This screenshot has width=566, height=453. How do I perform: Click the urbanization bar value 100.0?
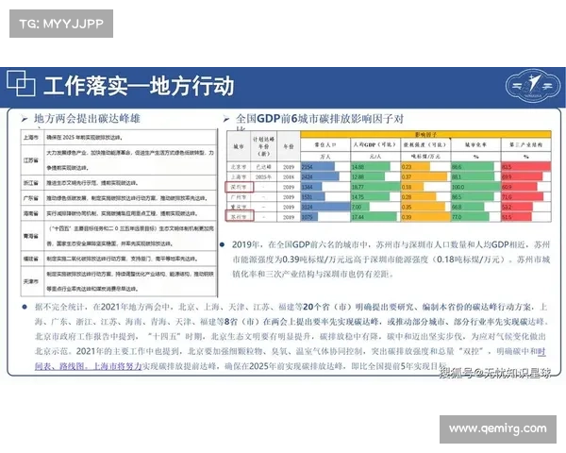475,187
